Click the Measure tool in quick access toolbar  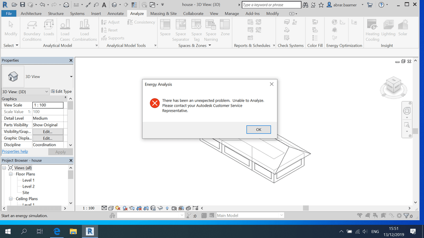[x=76, y=5]
